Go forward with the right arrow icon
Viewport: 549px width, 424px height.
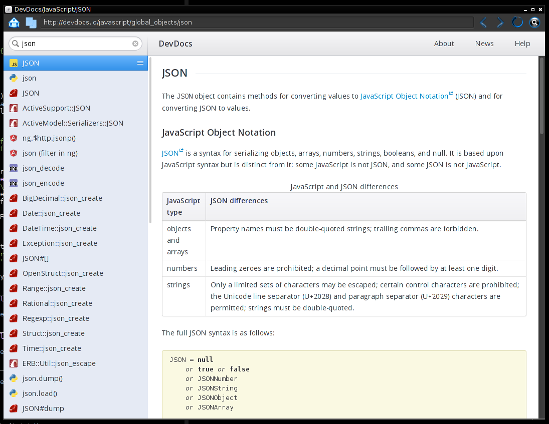click(500, 23)
